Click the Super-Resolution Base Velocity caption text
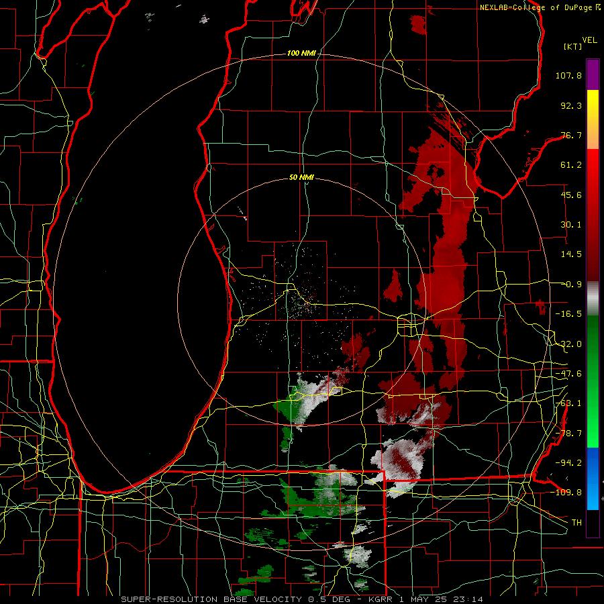Screen dimensions: 604x604 (x=301, y=599)
